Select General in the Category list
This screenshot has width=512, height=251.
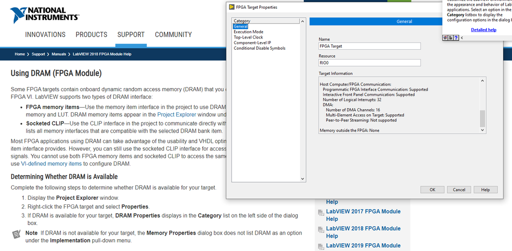240,27
